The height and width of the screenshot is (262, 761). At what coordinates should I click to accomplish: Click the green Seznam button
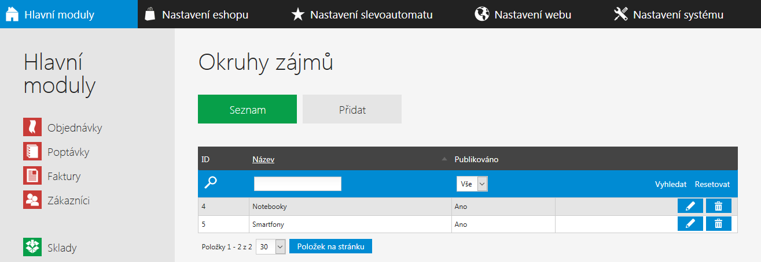[247, 110]
